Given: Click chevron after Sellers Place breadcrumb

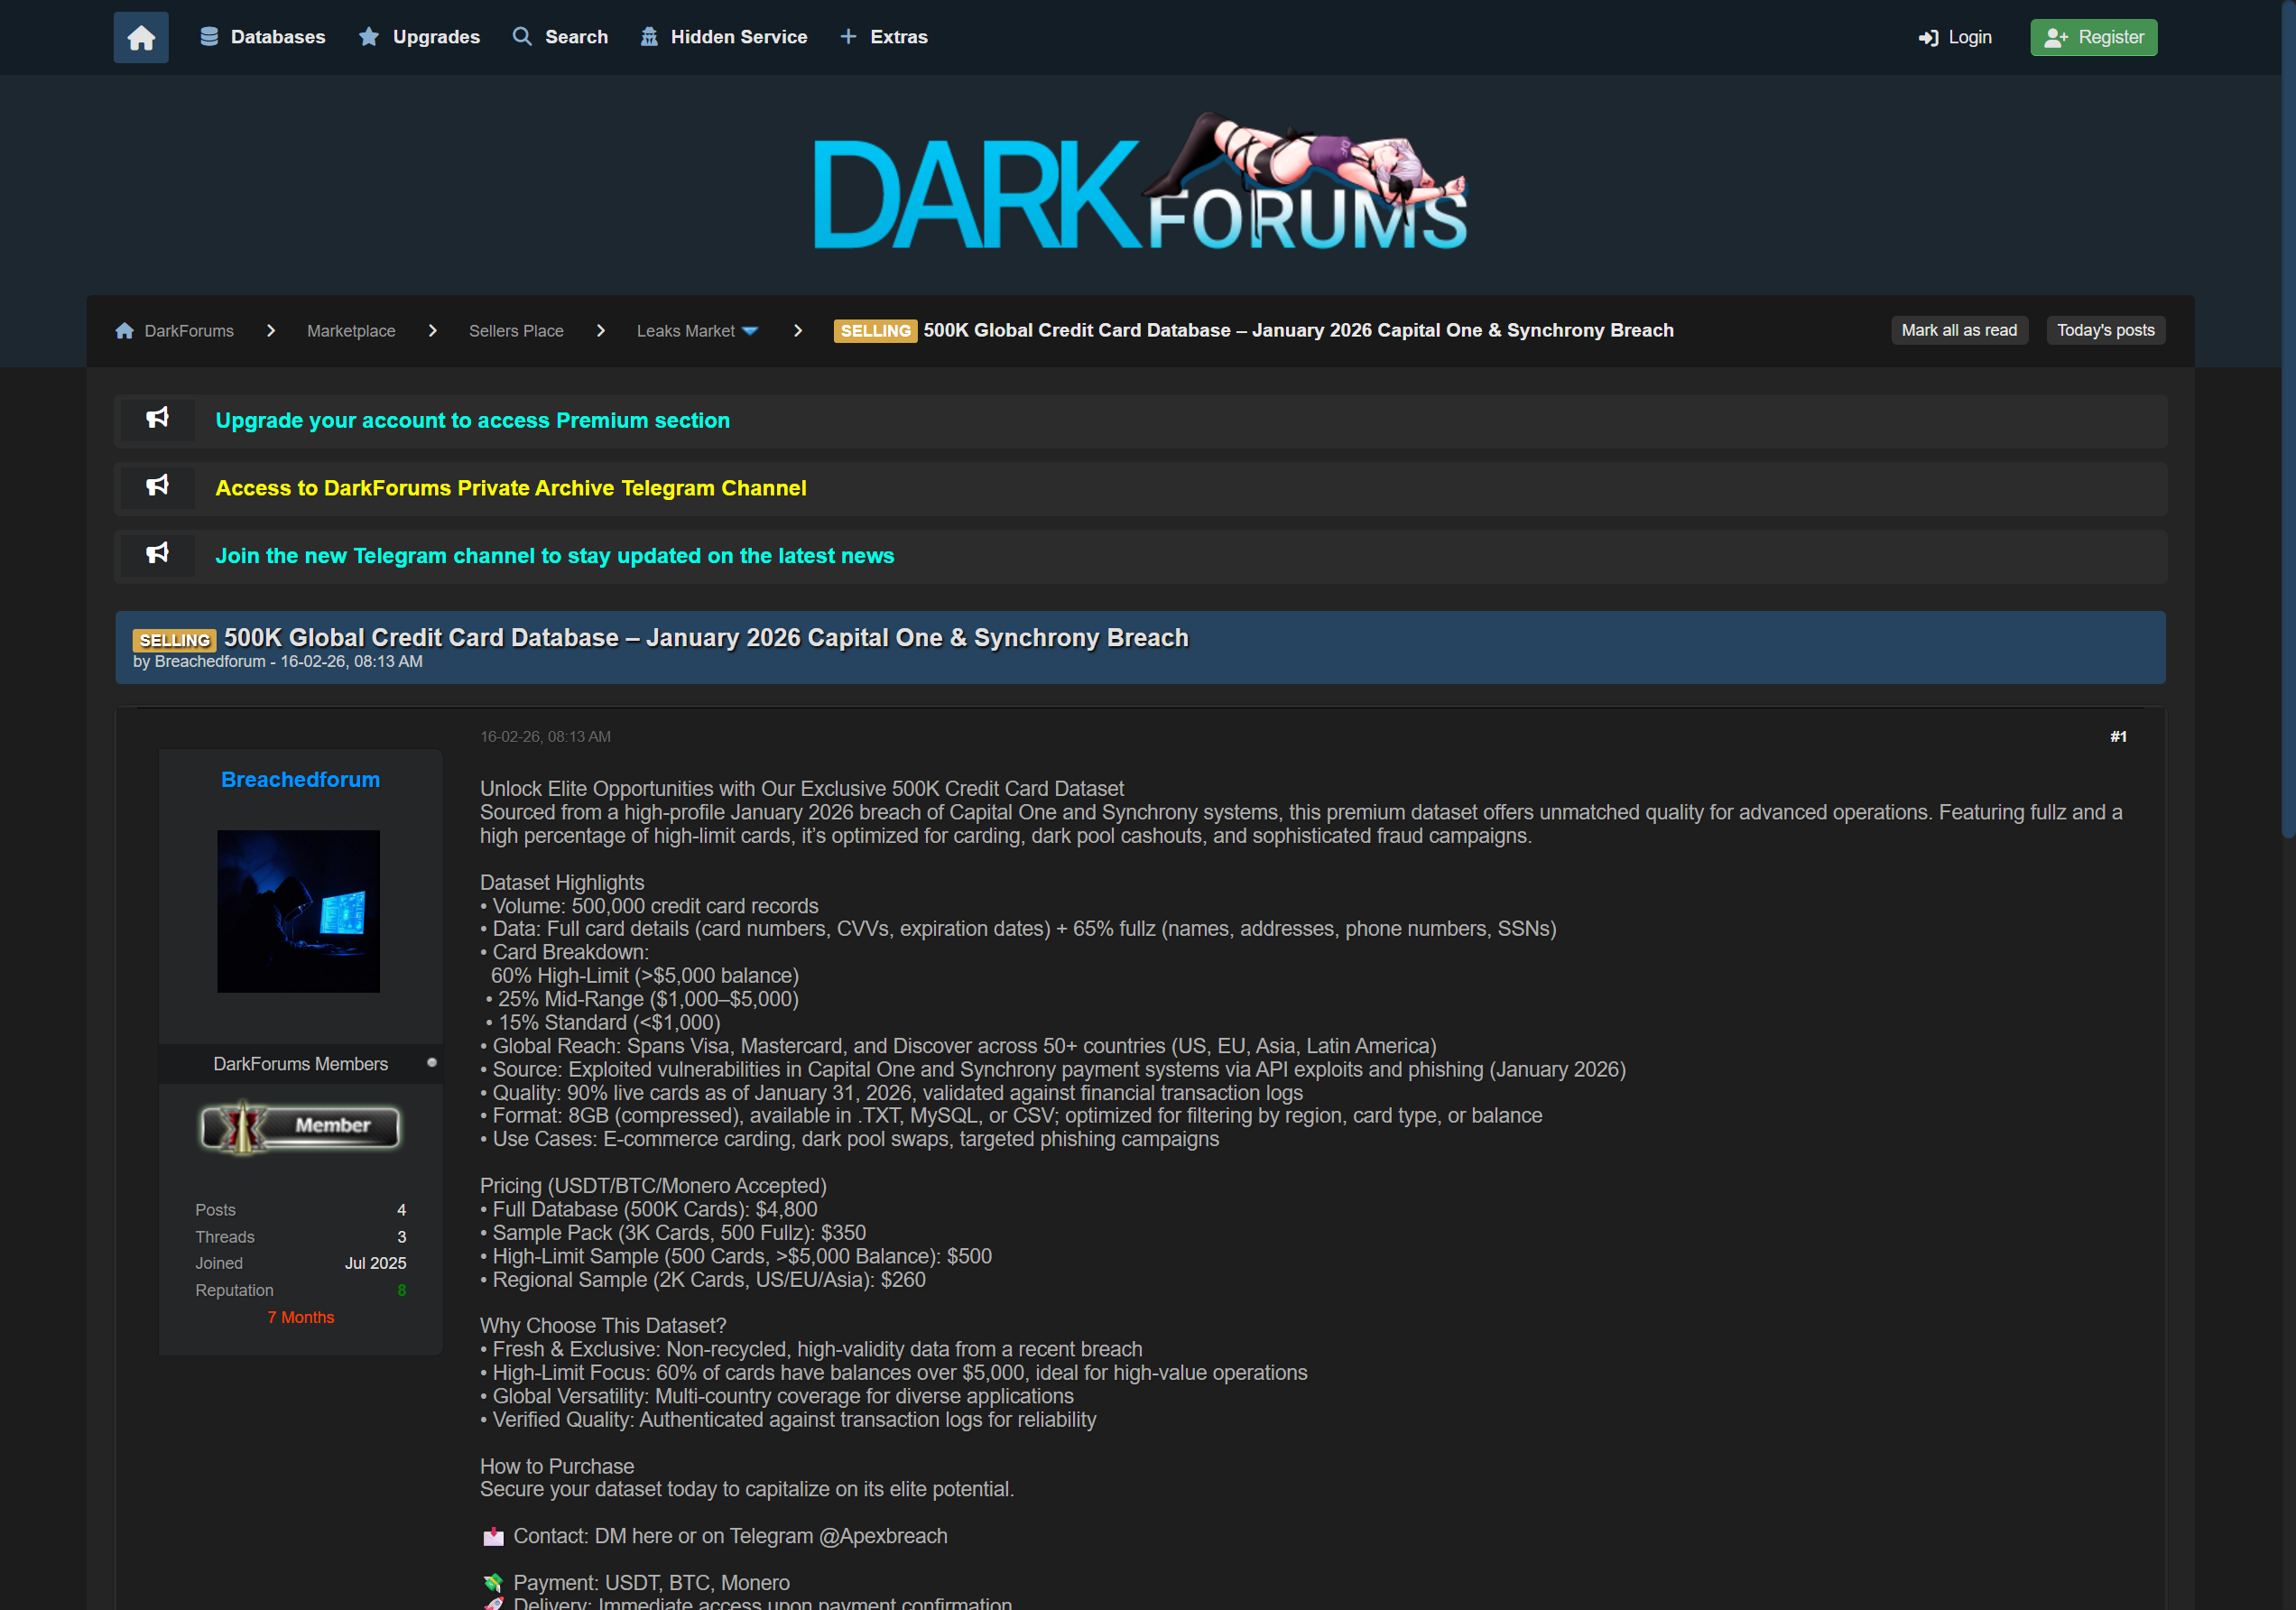Looking at the screenshot, I should click(600, 331).
